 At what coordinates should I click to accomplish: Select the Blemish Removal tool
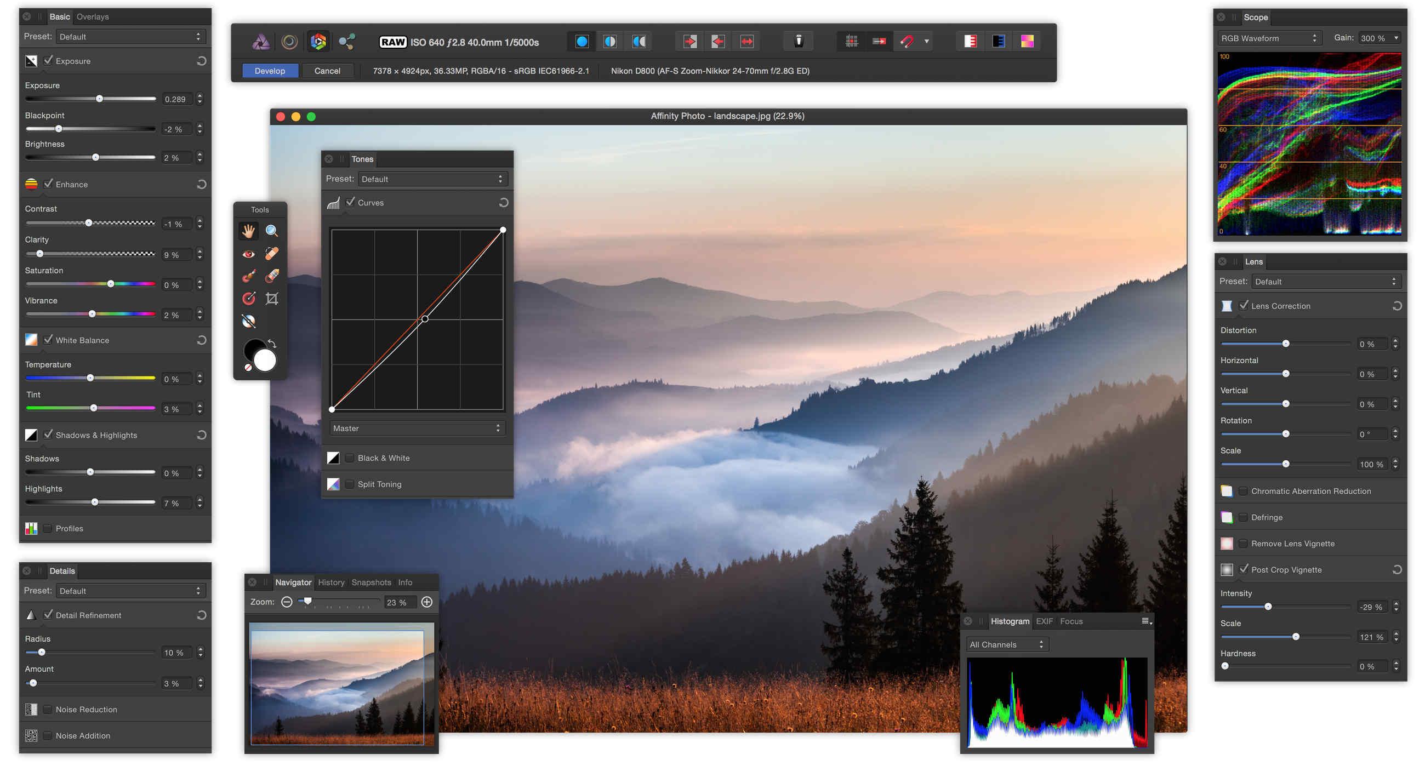point(272,253)
